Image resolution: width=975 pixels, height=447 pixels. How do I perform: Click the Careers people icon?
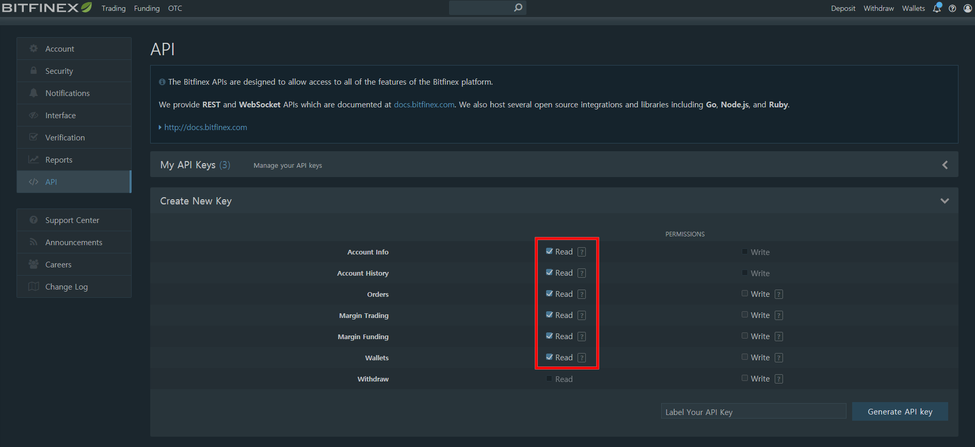point(34,264)
